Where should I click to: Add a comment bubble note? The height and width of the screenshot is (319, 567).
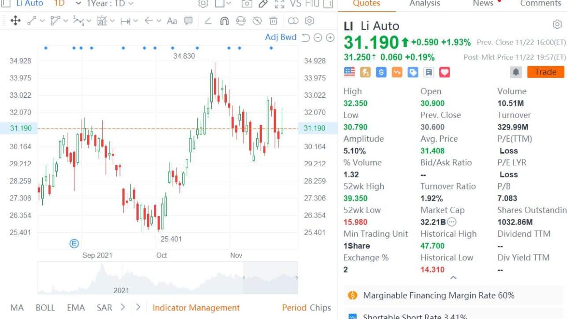point(189,21)
